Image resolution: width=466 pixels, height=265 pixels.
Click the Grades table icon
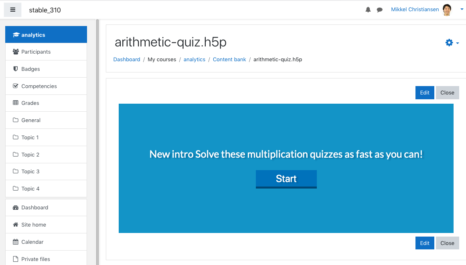[x=16, y=103]
